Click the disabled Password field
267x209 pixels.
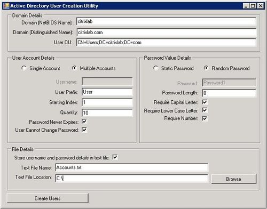click(229, 83)
